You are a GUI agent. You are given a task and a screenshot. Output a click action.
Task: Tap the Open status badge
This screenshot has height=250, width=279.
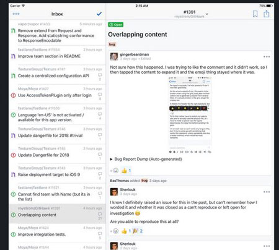pos(116,25)
